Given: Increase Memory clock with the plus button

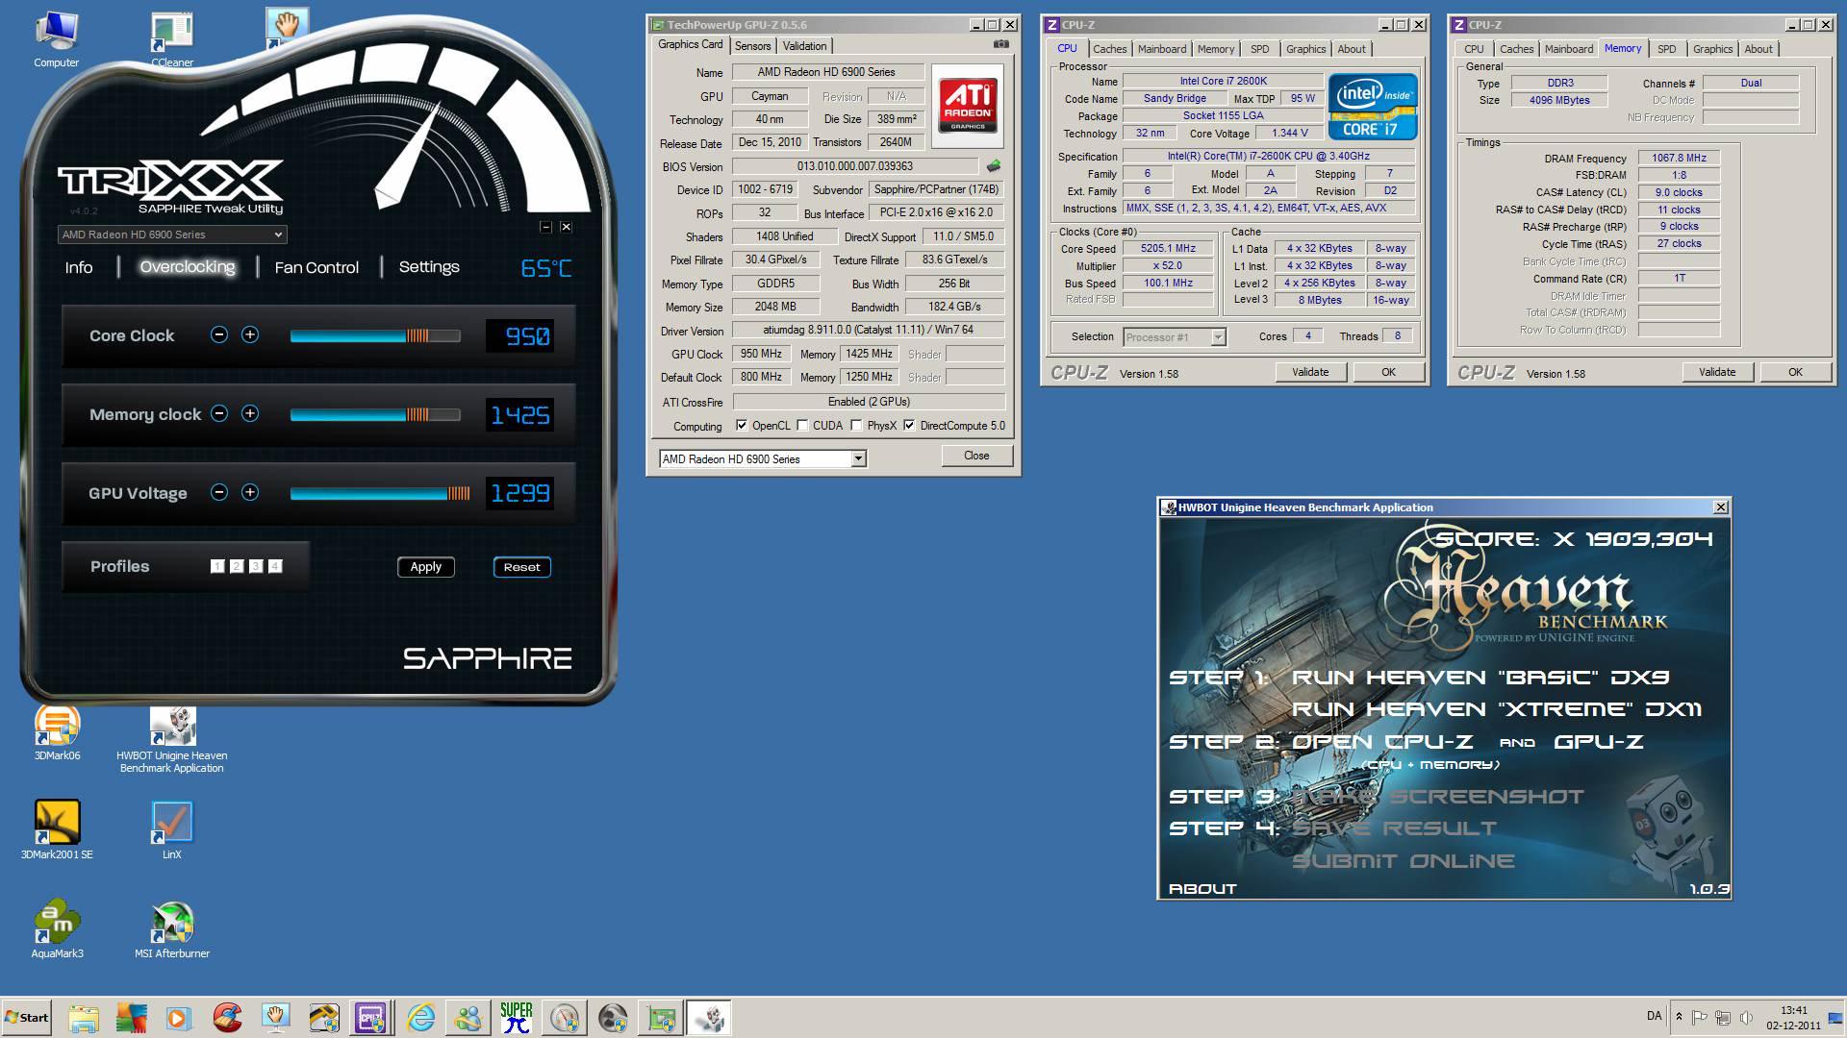Looking at the screenshot, I should point(250,413).
